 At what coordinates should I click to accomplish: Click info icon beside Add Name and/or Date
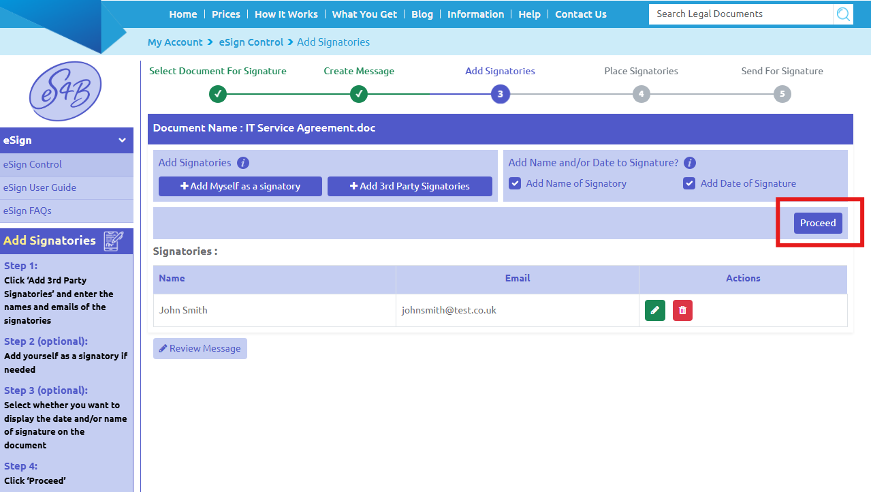[x=689, y=163]
